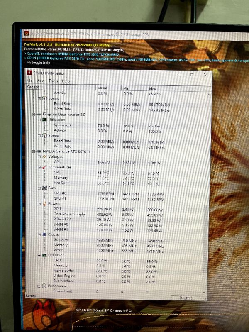Click the Kingston Utilization category icon
Screen dimensions: 249x332
(44, 120)
